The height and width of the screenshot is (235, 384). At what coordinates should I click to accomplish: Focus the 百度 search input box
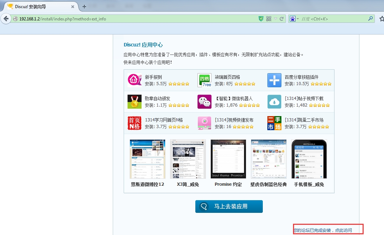(x=333, y=19)
